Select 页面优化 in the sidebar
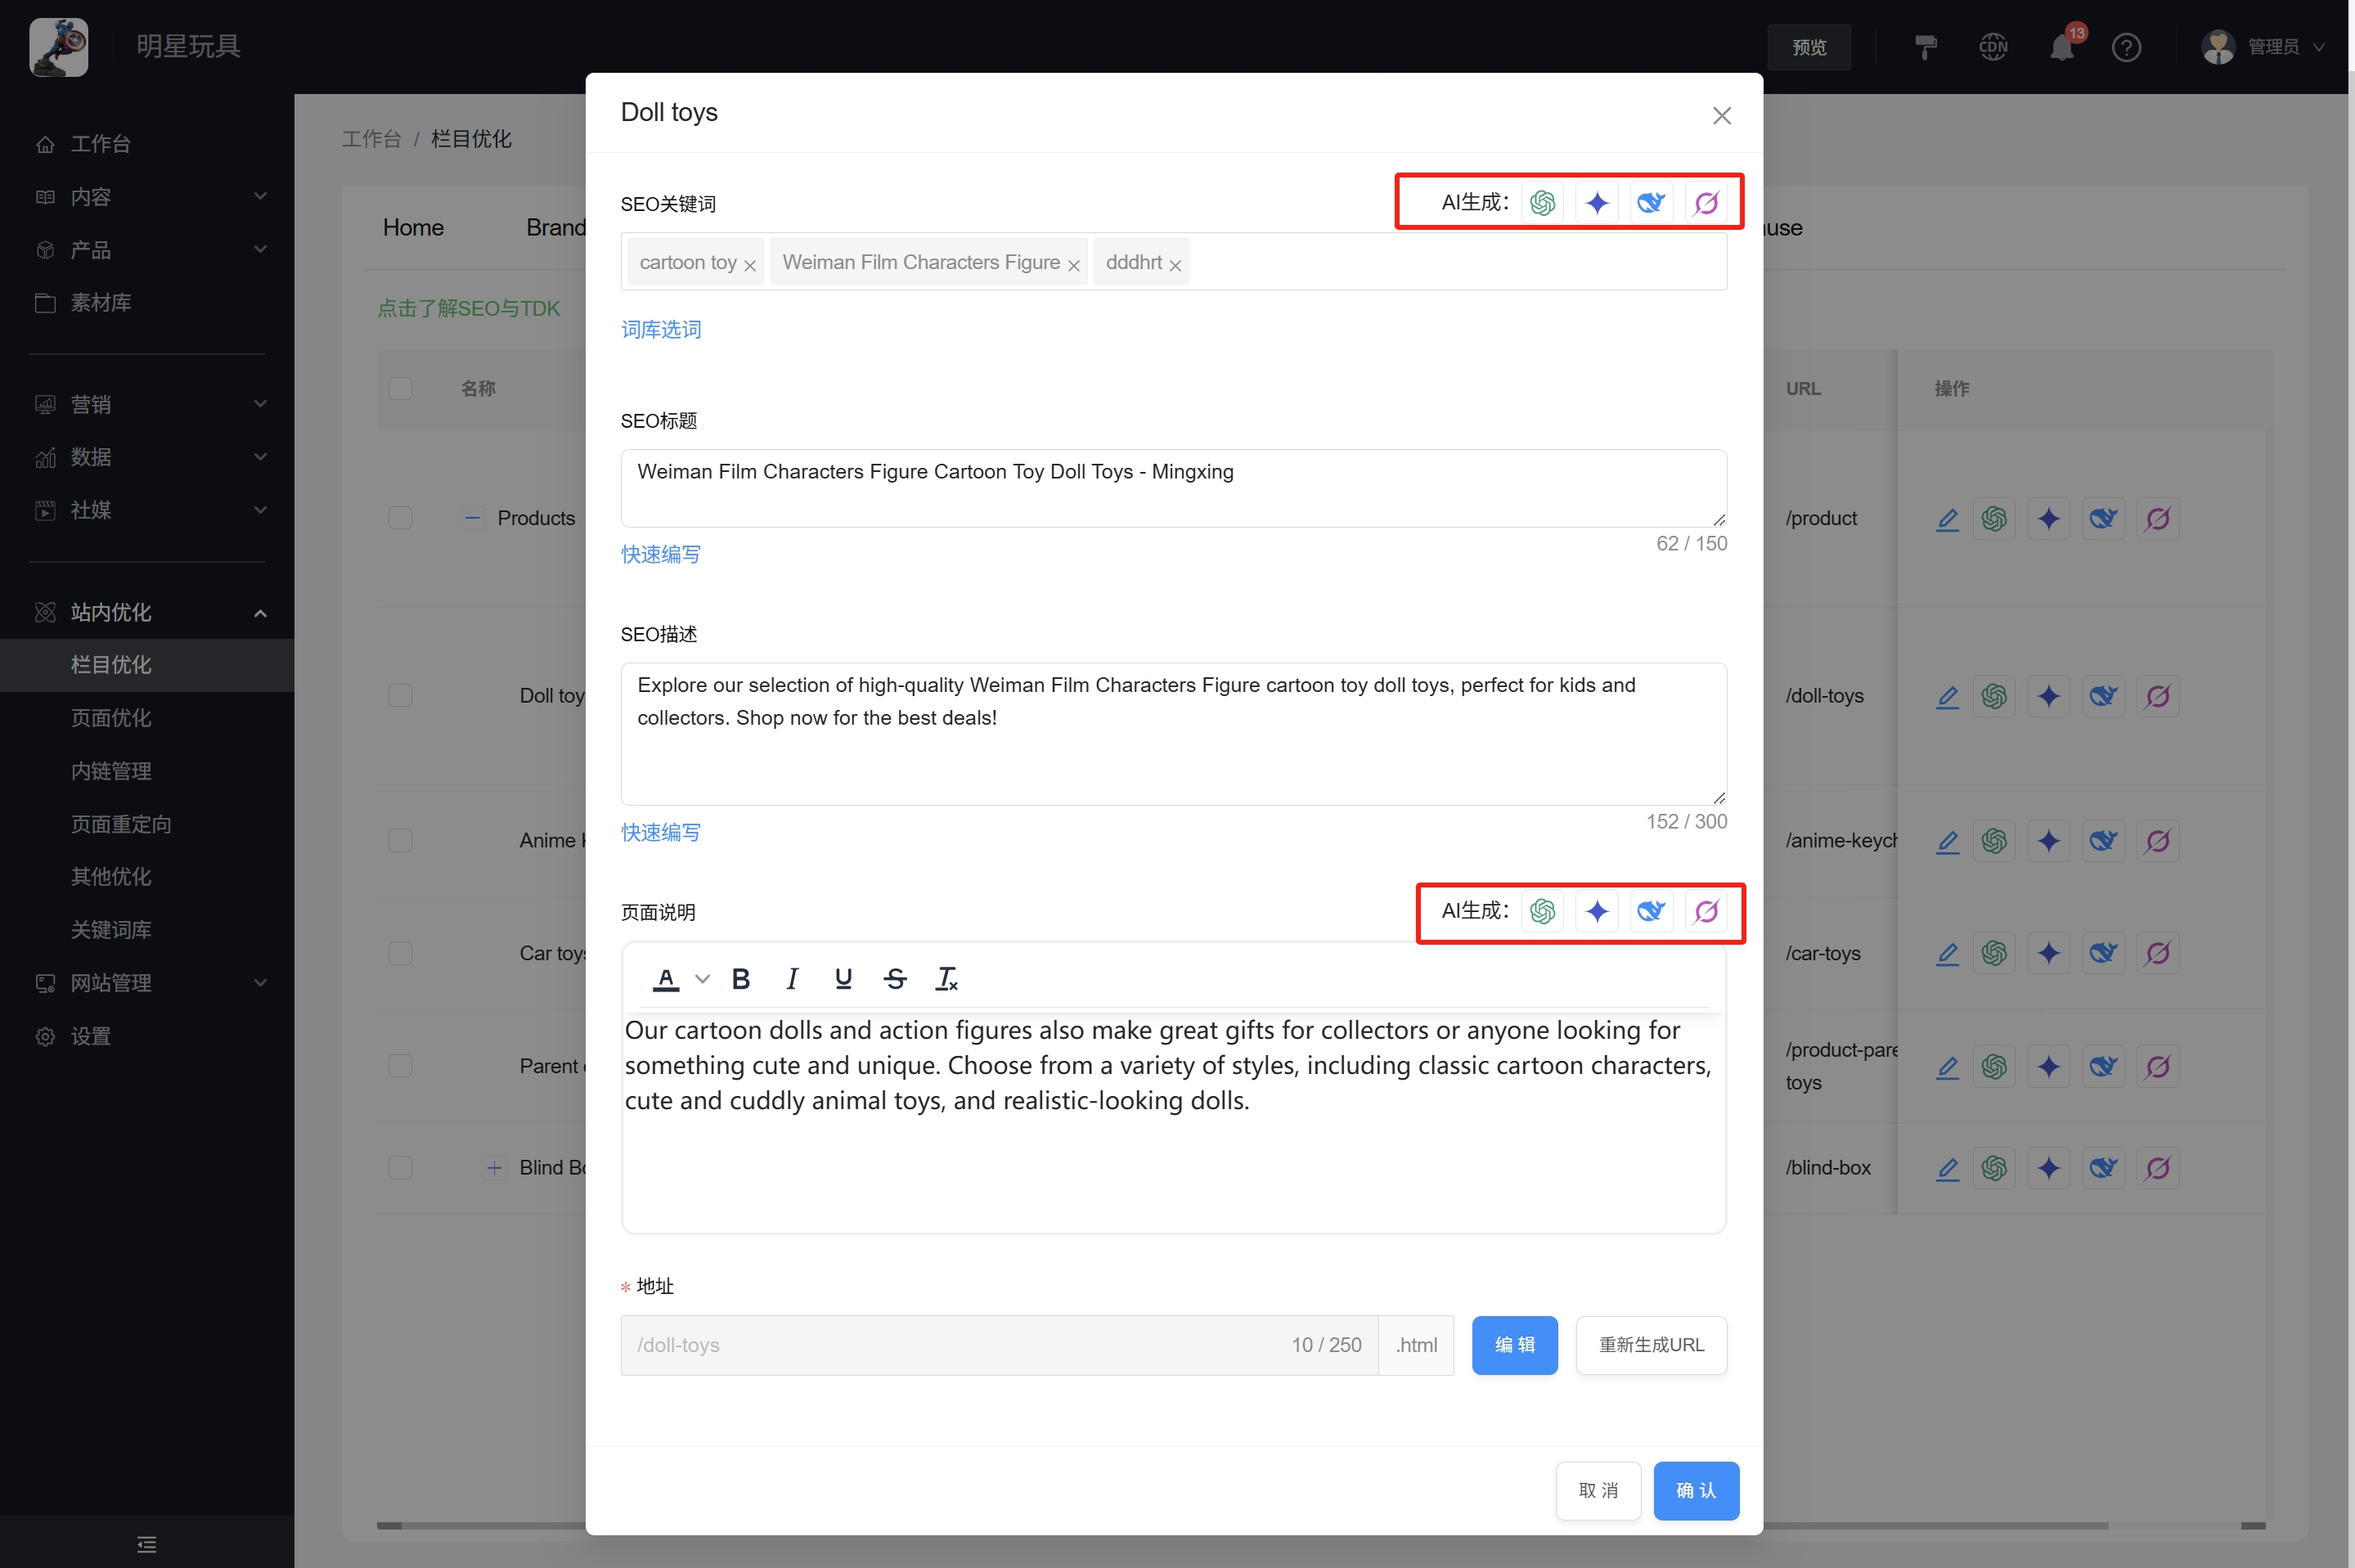The image size is (2355, 1568). pyautogui.click(x=111, y=718)
